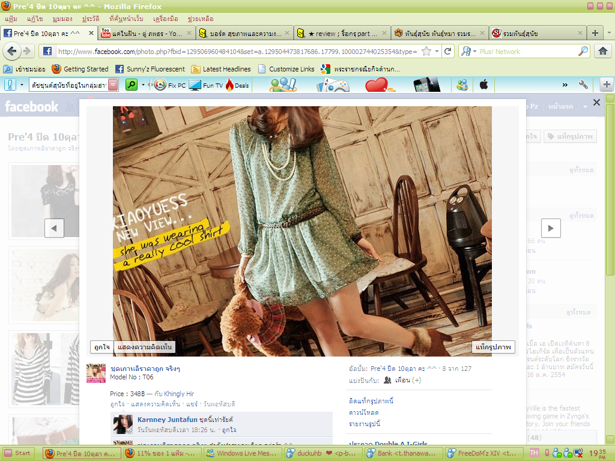Click the ดาวน์โหลด link
The image size is (615, 461).
tap(363, 412)
